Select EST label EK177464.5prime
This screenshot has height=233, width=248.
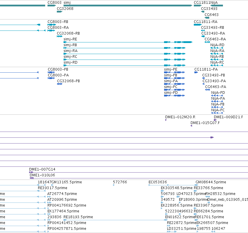click(x=63, y=212)
